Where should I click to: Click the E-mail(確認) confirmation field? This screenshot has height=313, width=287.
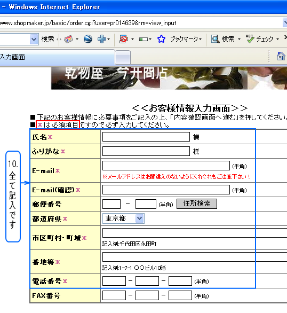click(x=166, y=190)
